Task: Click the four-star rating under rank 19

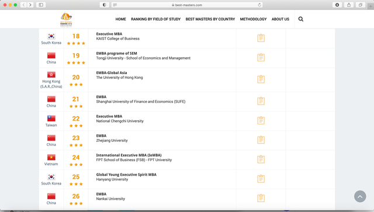Action: pos(76,62)
